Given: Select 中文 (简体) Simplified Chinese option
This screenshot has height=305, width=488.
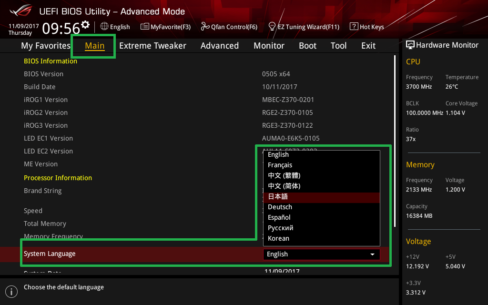Looking at the screenshot, I should point(322,186).
